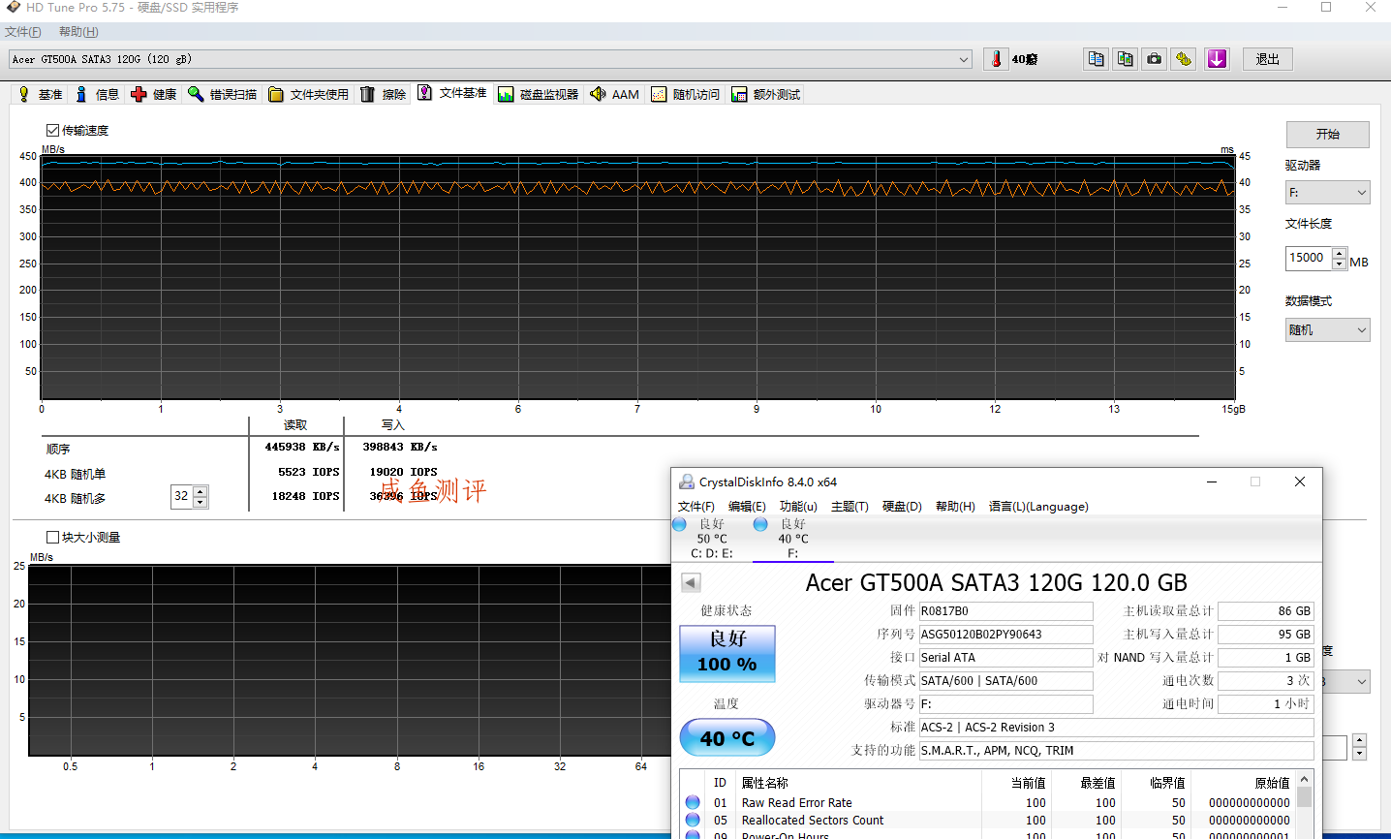Copy text results to clipboard icon
The height and width of the screenshot is (839, 1391).
pos(1096,59)
